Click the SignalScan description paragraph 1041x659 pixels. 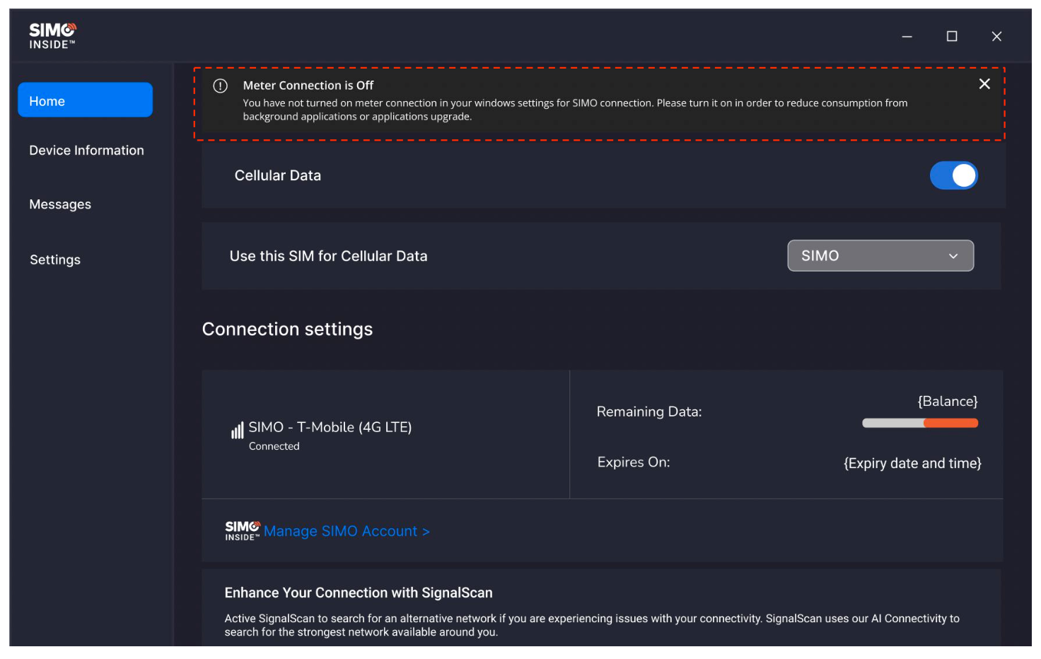[592, 625]
